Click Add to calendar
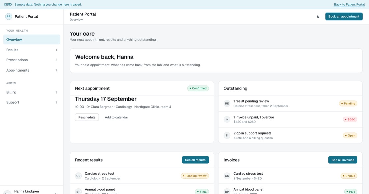The image size is (369, 194). click(x=116, y=117)
